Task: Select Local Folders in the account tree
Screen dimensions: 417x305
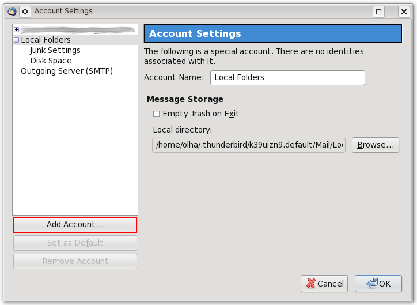Action: pos(46,40)
